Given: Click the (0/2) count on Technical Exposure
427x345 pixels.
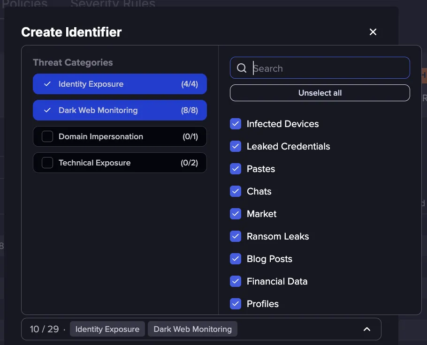Looking at the screenshot, I should coord(189,163).
